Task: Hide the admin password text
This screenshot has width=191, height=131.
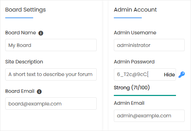Action: coord(169,75)
